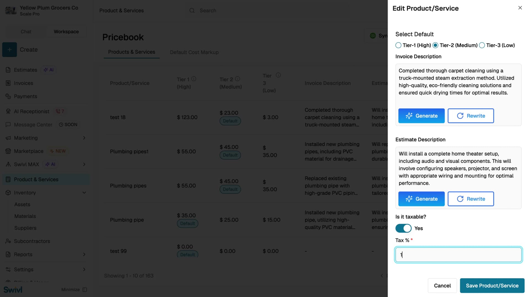
Task: Click the Rewrite icon in Invoice Description
Action: point(460,116)
